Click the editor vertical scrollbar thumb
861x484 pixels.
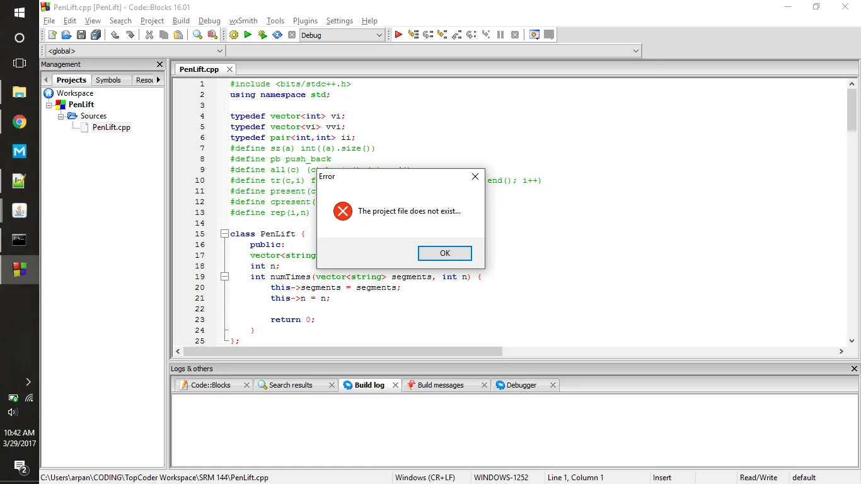pos(852,110)
